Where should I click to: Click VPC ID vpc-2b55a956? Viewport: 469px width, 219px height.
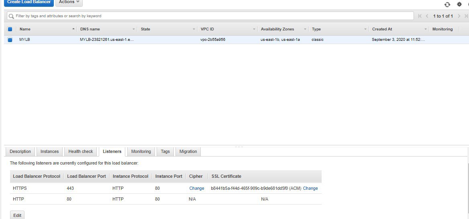(x=213, y=39)
